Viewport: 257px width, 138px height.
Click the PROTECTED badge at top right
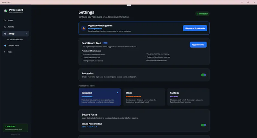coord(202,14)
